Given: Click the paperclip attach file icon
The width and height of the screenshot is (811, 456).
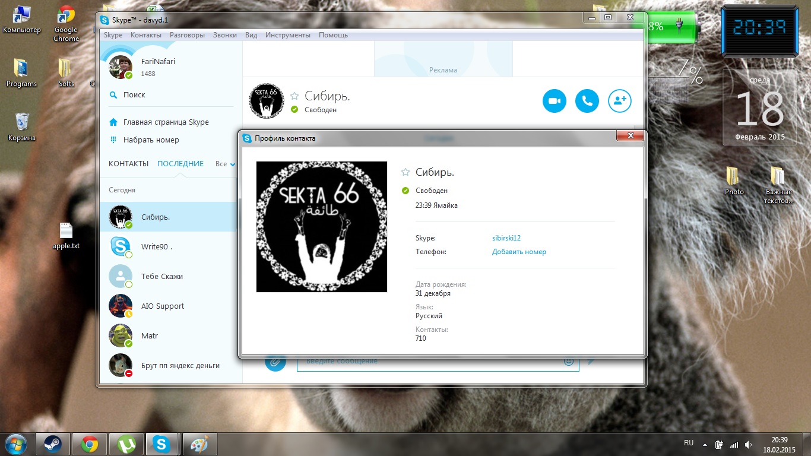Looking at the screenshot, I should [275, 362].
